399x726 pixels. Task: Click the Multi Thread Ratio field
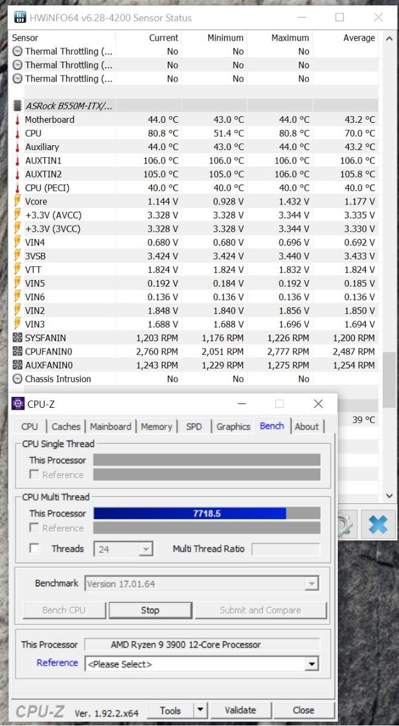[286, 549]
